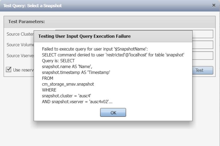
Task: Click the Source Cluster label
Action: (20, 34)
